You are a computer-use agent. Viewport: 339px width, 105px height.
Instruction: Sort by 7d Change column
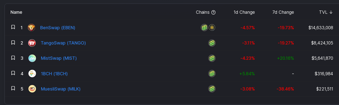click(x=283, y=12)
